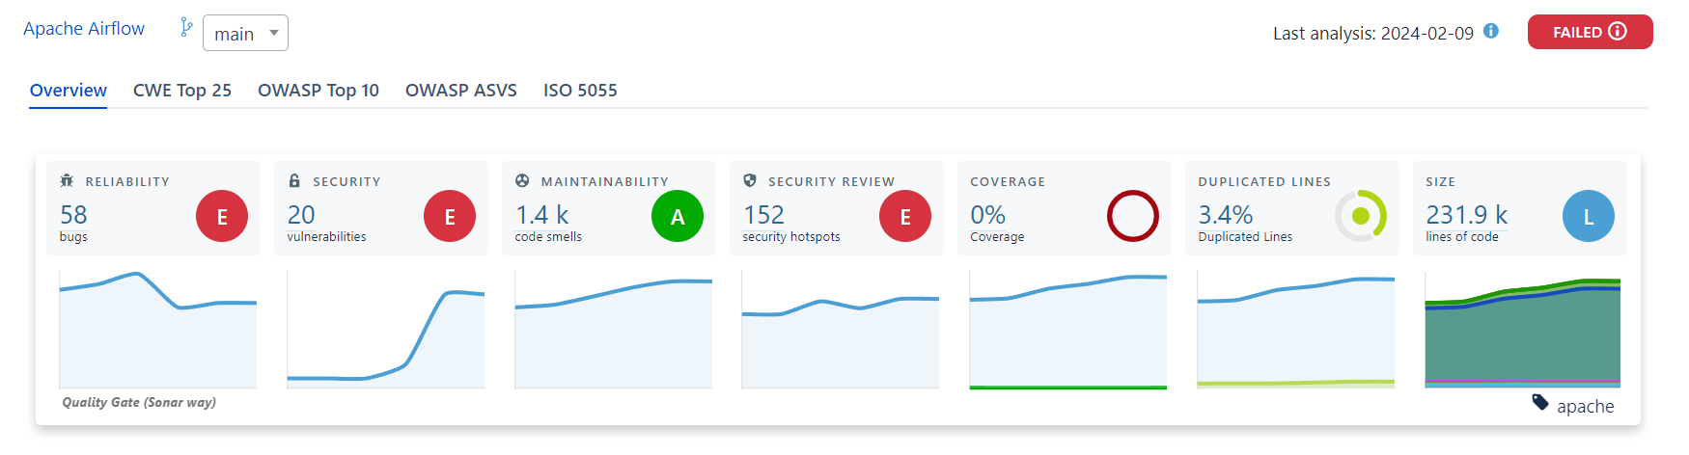Open the Apache Airflow project link
The height and width of the screenshot is (455, 1689).
(84, 29)
